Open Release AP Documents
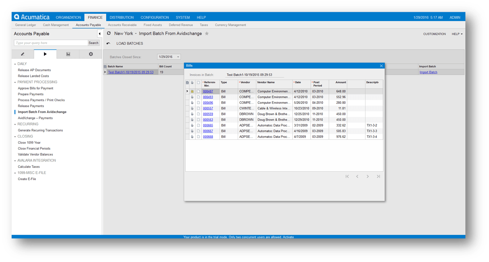Viewport: 489px width, 262px height. pos(34,70)
